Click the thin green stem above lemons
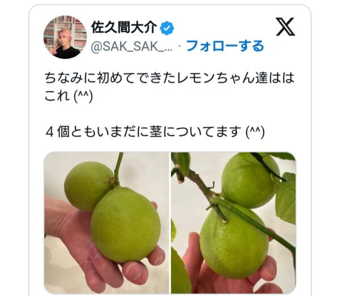Screen dimensions: 340x296 click(118, 168)
